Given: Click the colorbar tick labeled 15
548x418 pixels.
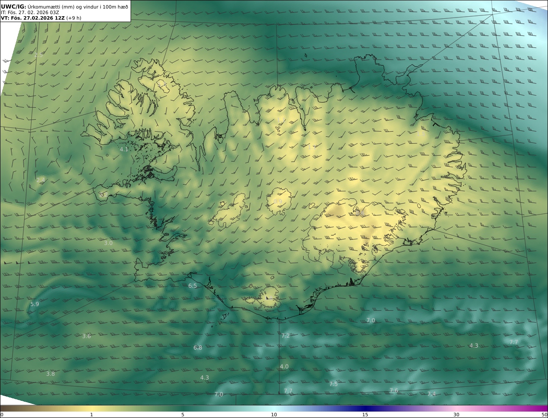Looking at the screenshot, I should 365,414.
